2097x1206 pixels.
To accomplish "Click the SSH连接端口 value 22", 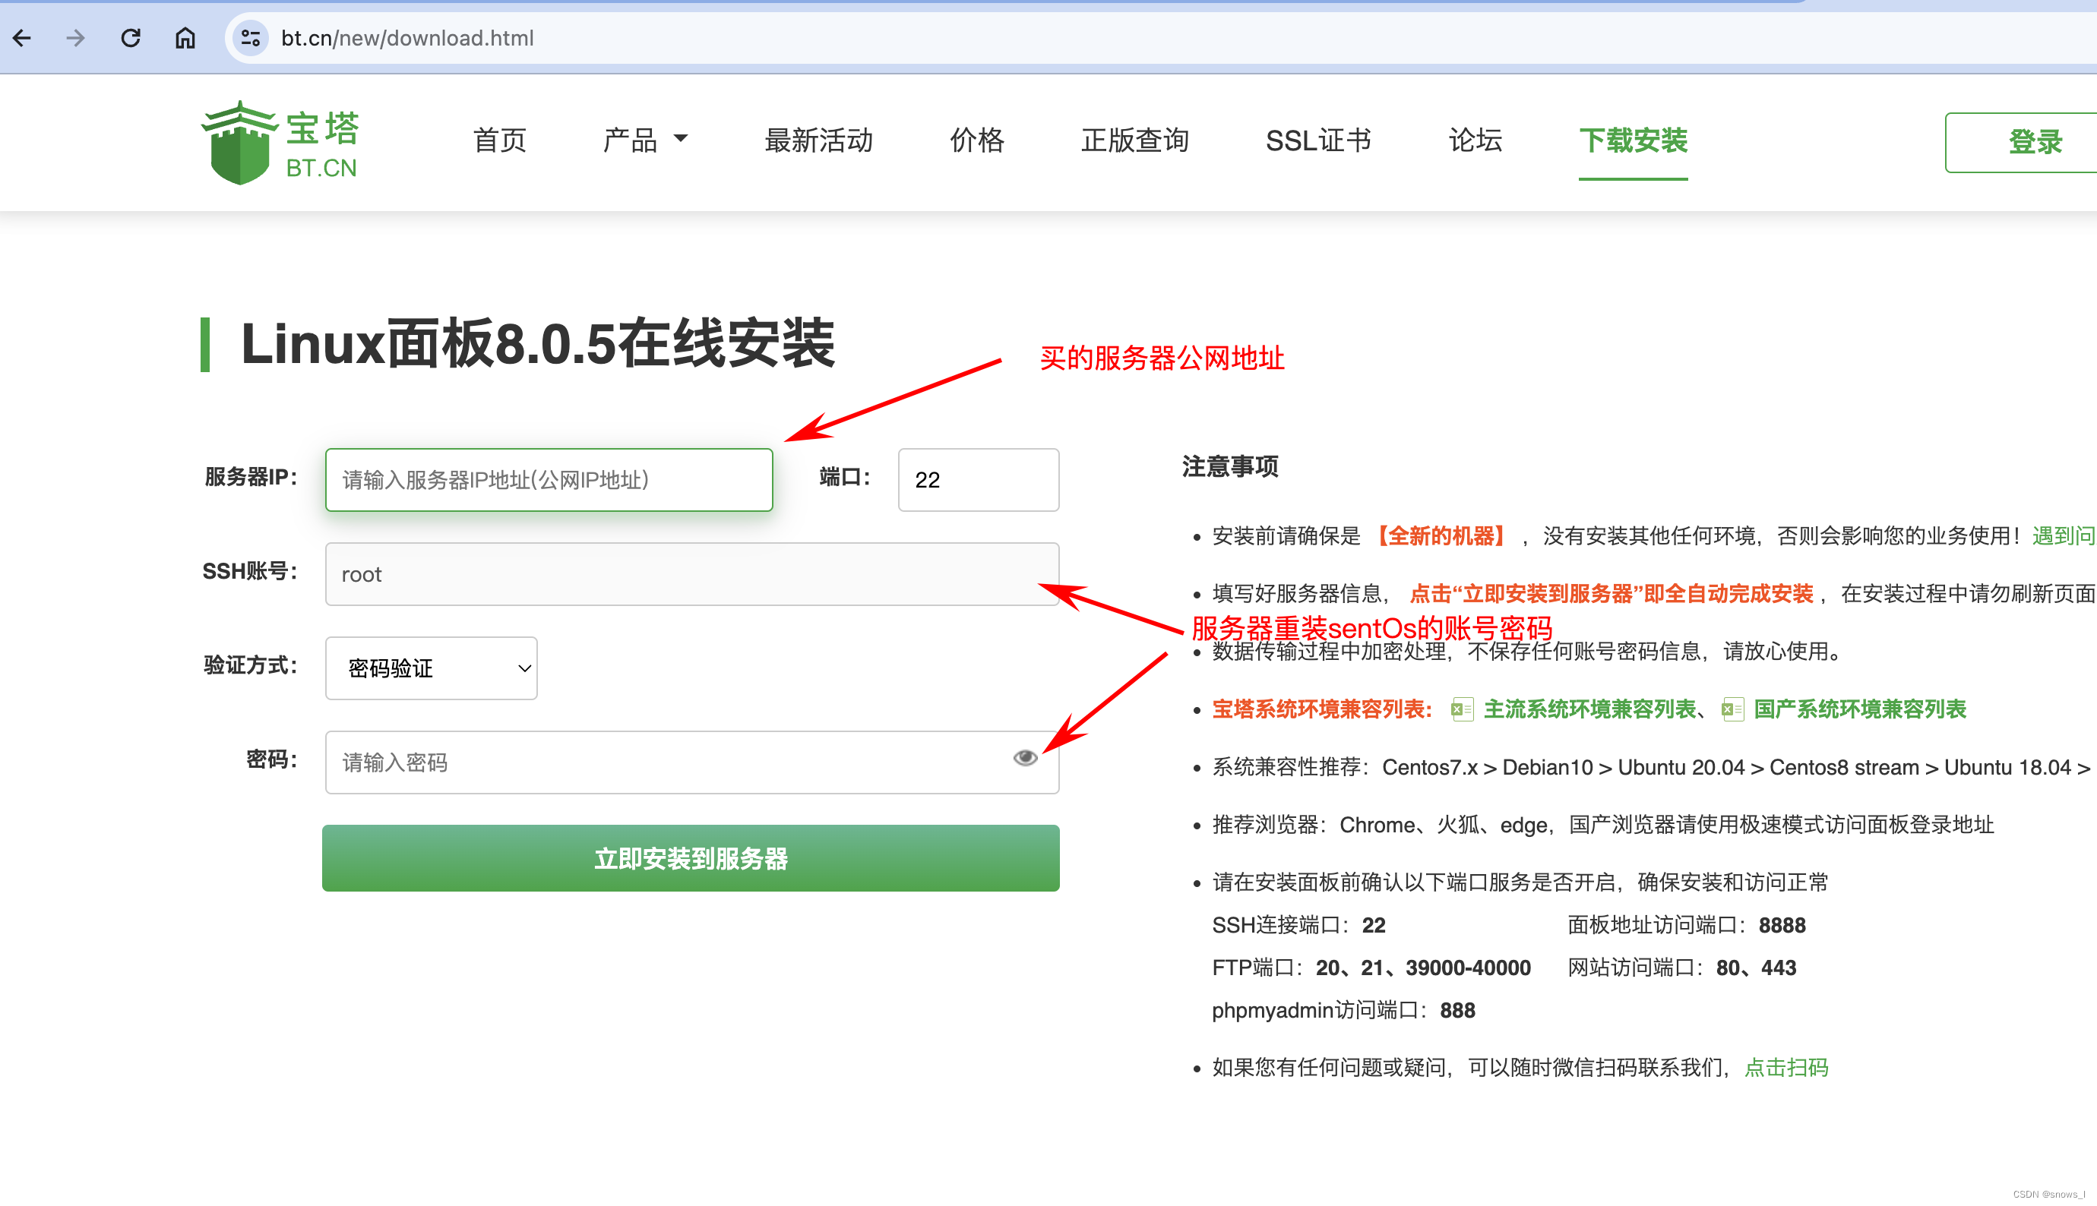I will point(1374,925).
